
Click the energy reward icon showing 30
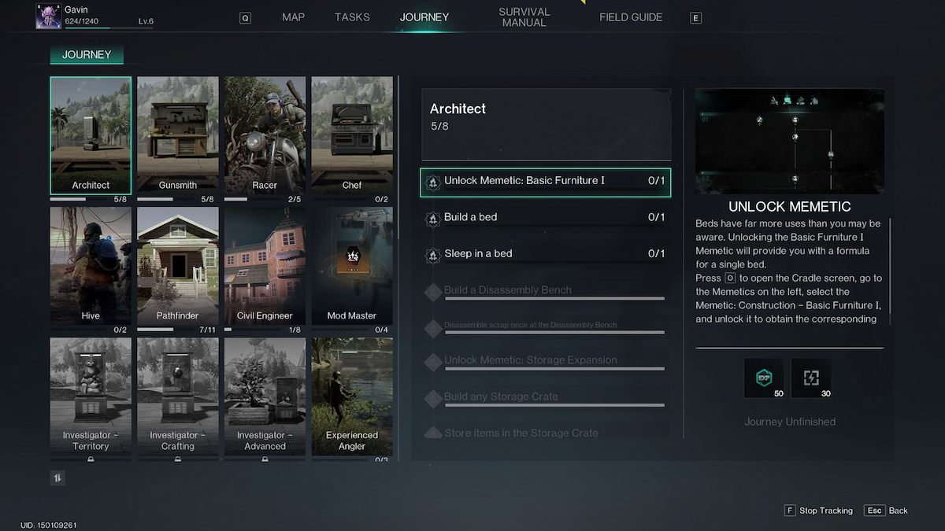[x=811, y=377]
